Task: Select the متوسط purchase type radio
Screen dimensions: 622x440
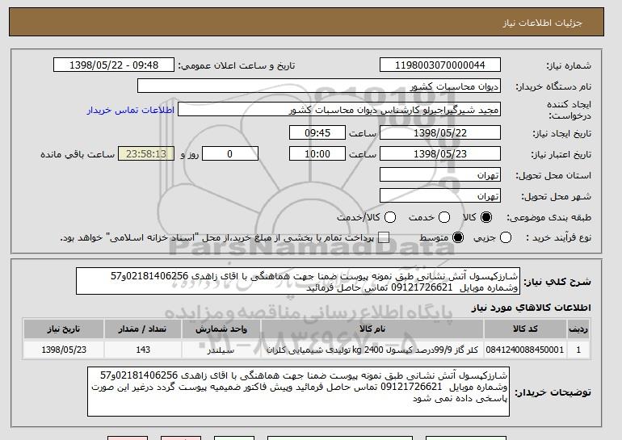Action: click(458, 238)
